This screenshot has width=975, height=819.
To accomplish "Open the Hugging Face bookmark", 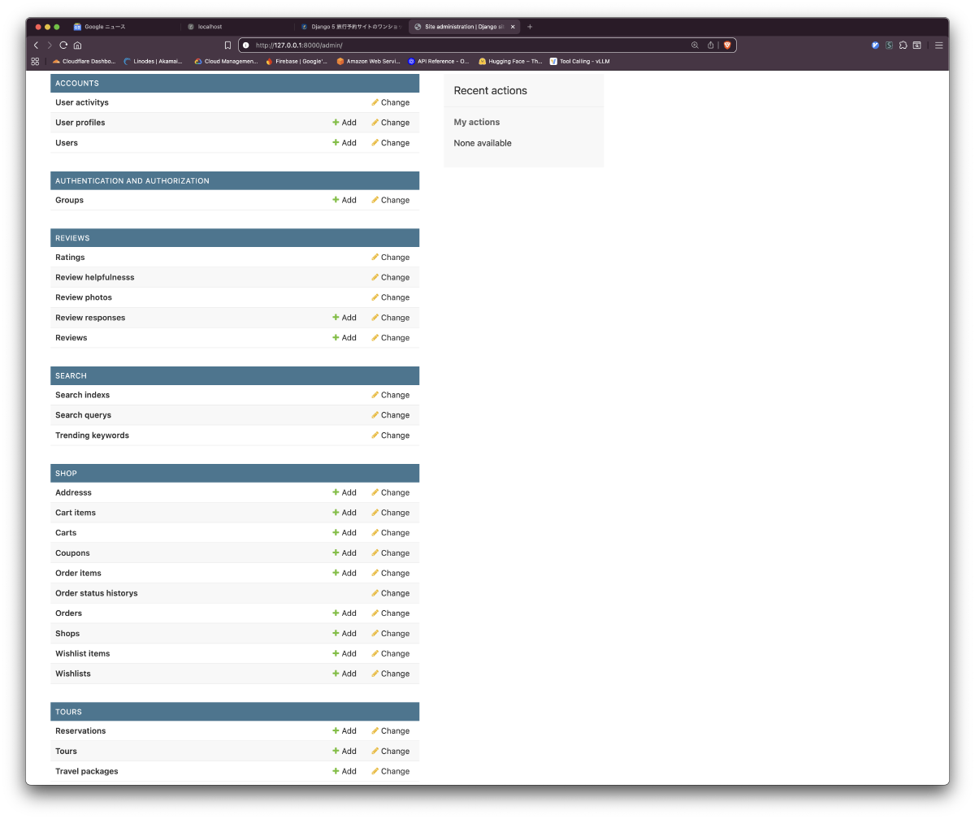I will click(x=510, y=61).
